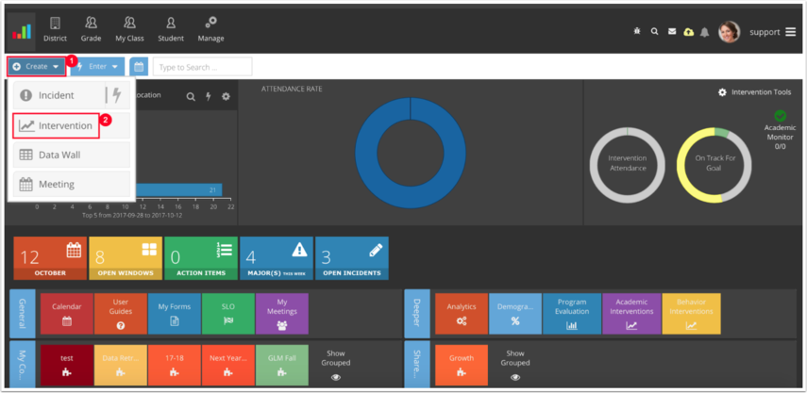
Task: Open the gear settings in the incident chart panel
Action: click(x=226, y=96)
